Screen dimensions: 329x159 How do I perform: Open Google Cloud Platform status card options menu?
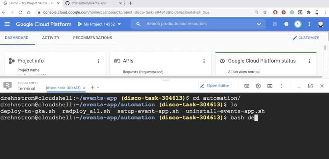tap(309, 61)
